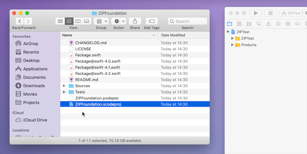This screenshot has width=307, height=154.
Task: Select the CHANGELOG.md file
Action: pyautogui.click(x=135, y=43)
